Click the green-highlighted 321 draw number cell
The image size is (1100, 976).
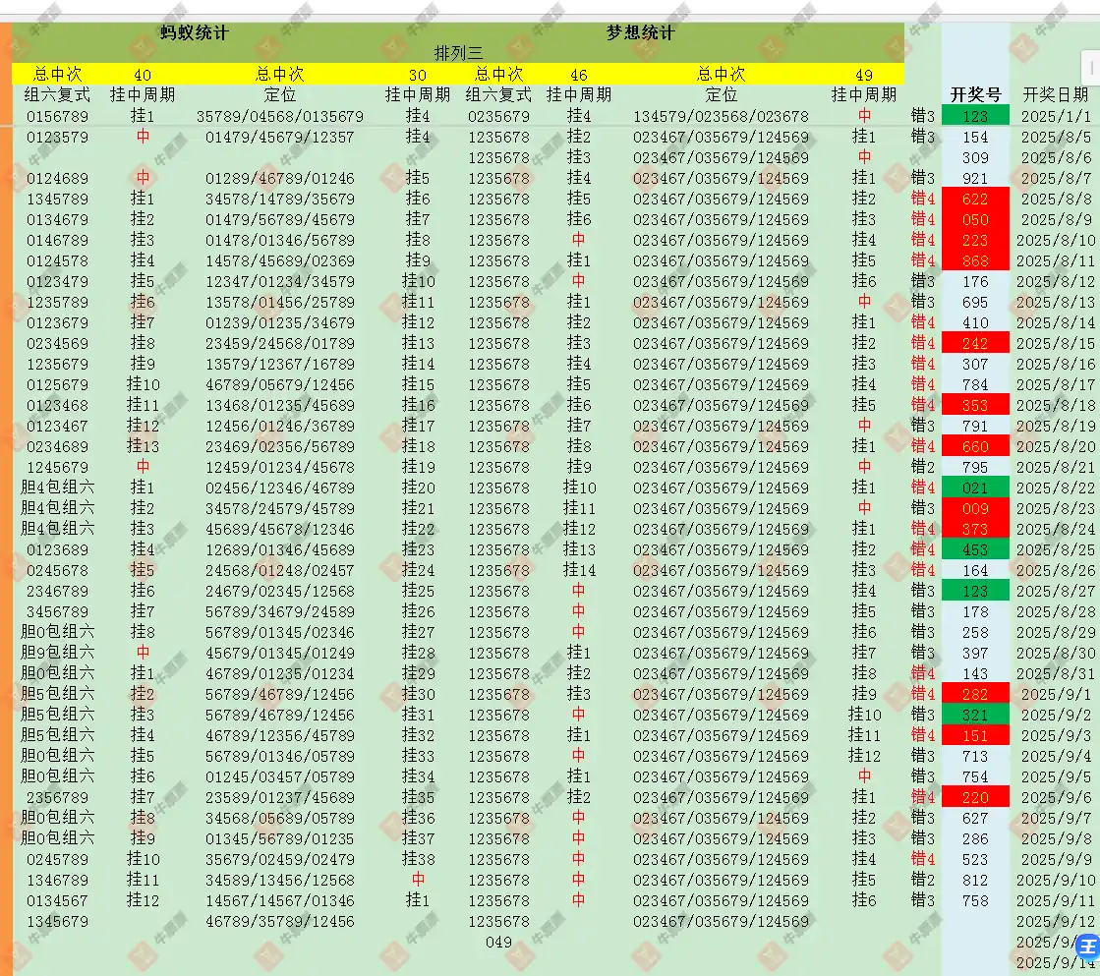[975, 715]
